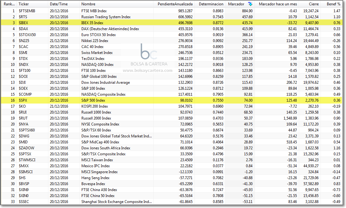Select the Russell 2000 Index name
Image resolution: width=346 pixels, height=208 pixels.
coord(96,118)
